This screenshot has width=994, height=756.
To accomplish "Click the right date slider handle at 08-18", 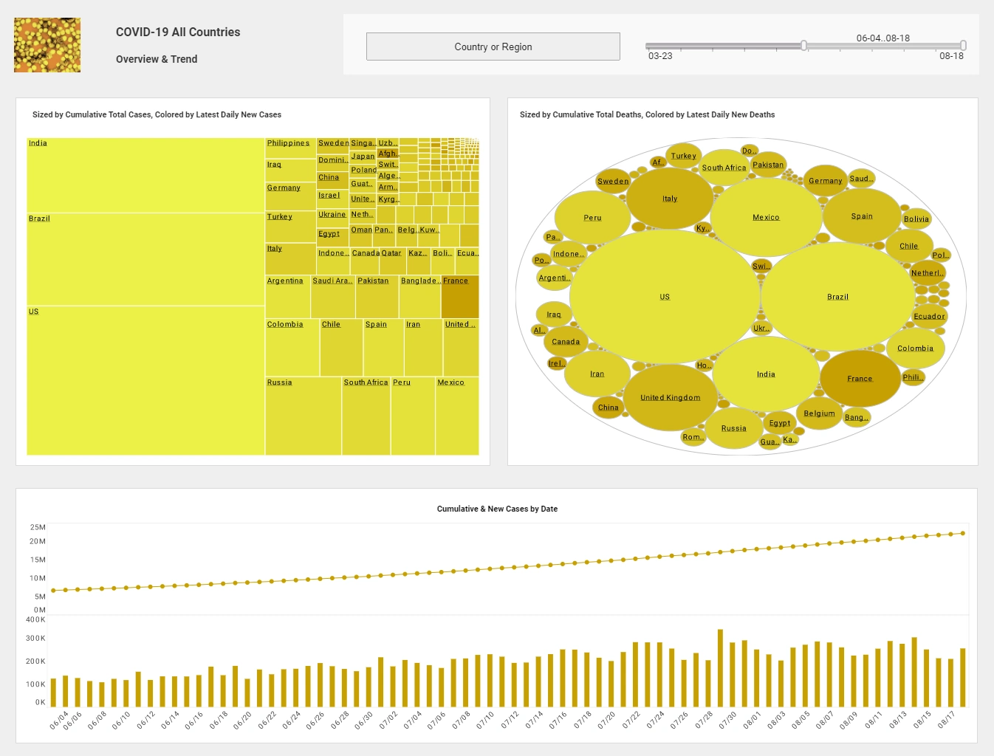I will [962, 45].
